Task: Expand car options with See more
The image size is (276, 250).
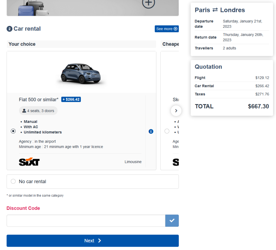Action: 167,29
